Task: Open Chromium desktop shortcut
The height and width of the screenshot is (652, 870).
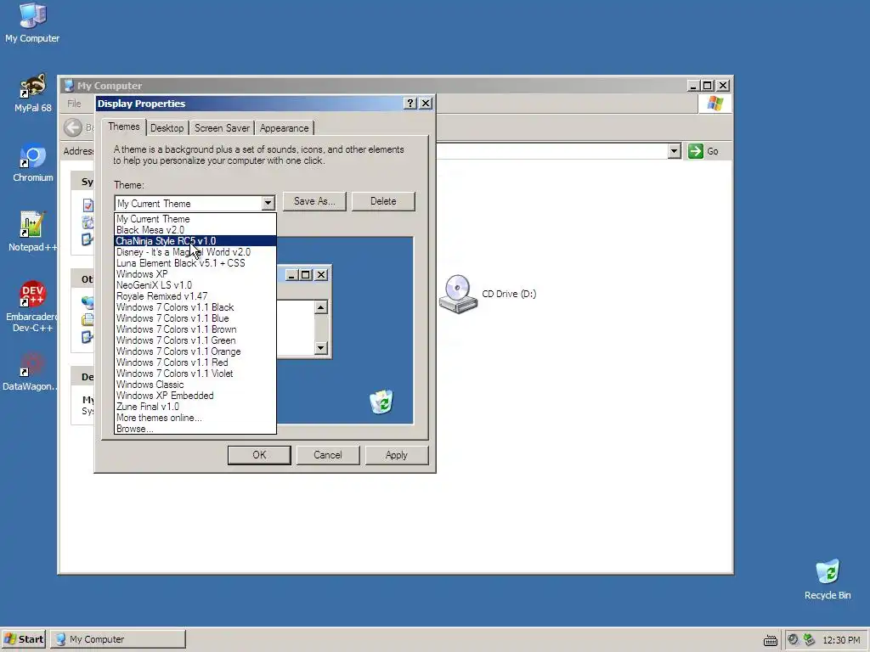Action: click(32, 163)
